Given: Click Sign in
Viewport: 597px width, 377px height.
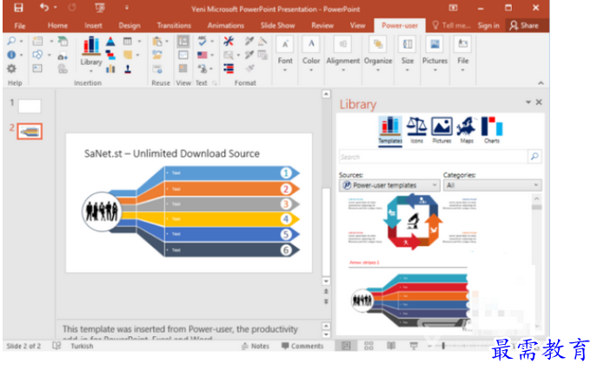Looking at the screenshot, I should coord(488,25).
